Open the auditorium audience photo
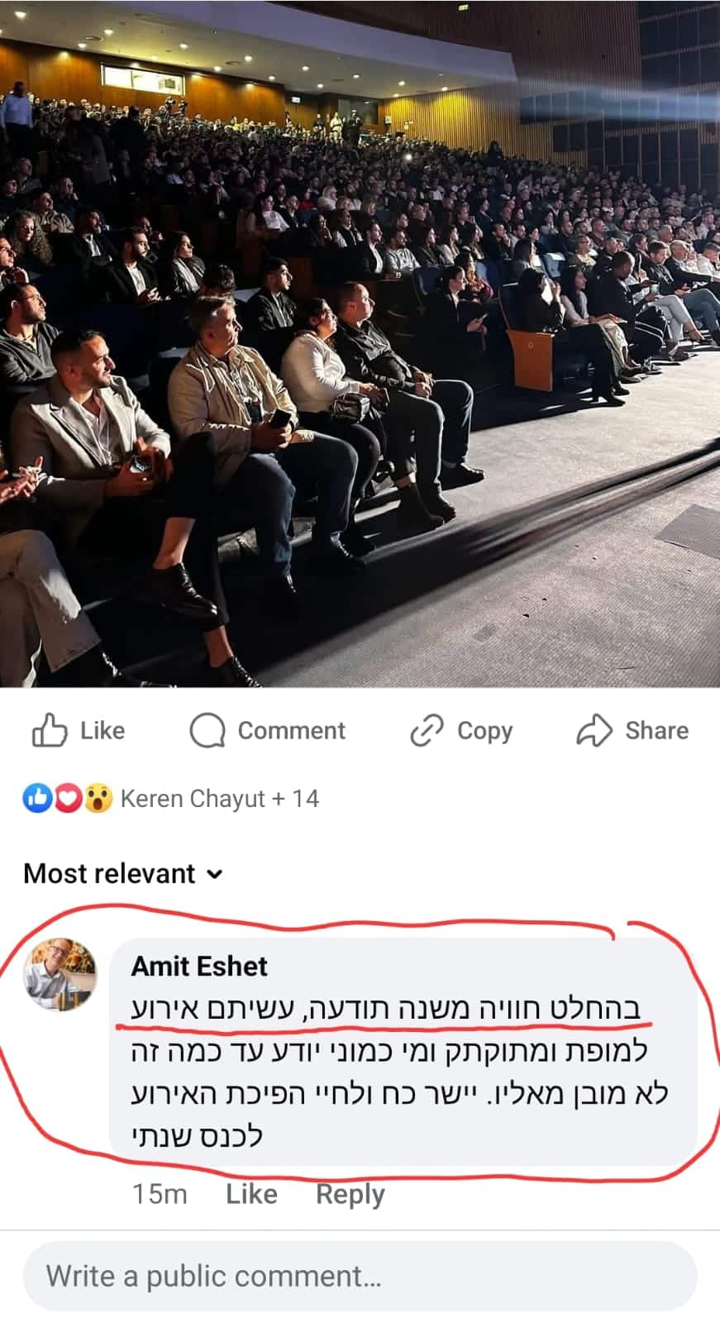 (x=360, y=343)
